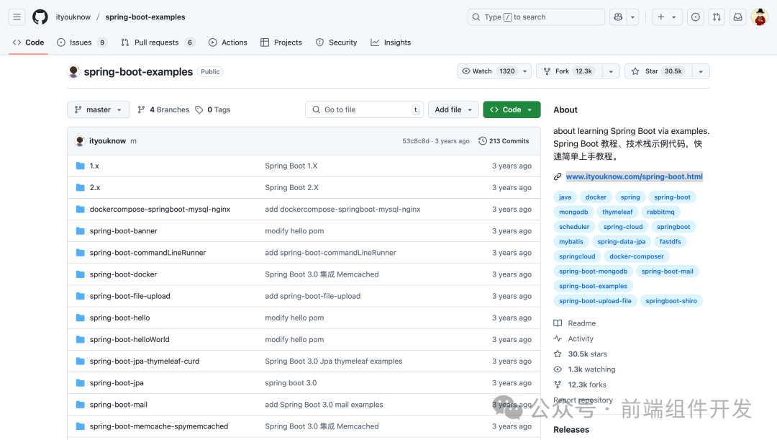Click the Activity pulse icon
Screen dimensions: 777x440
pyautogui.click(x=558, y=338)
